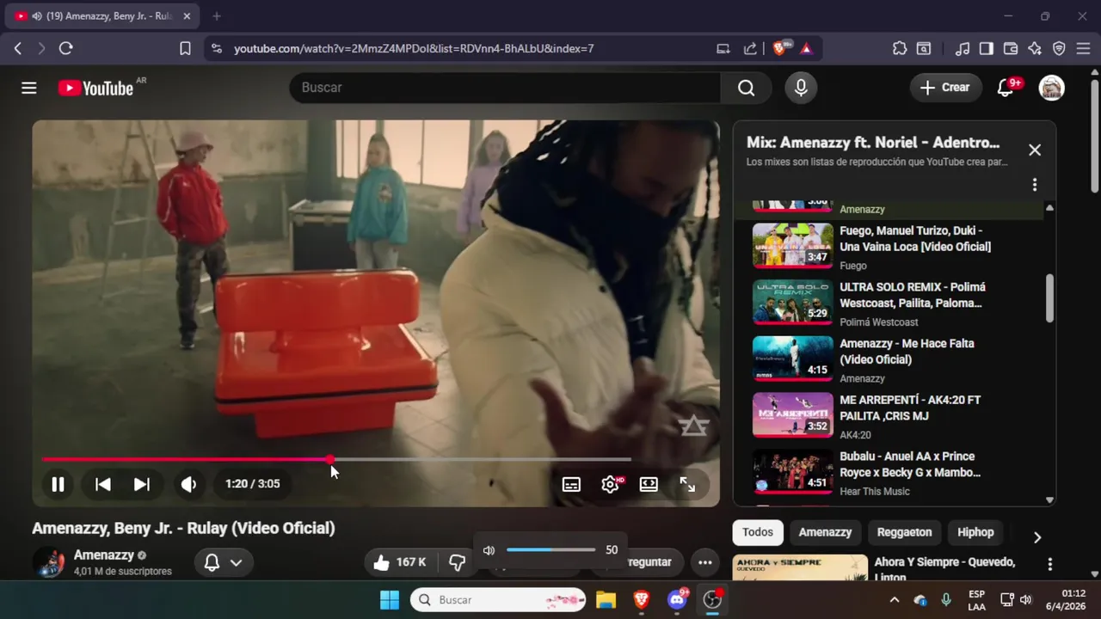Viewport: 1101px width, 619px height.
Task: Toggle theater mode in the player
Action: (x=649, y=484)
